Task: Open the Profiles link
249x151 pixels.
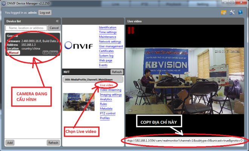Action: click(105, 118)
